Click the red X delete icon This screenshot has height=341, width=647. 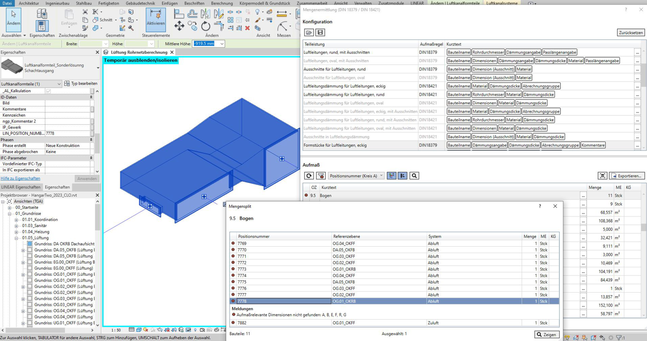click(247, 28)
